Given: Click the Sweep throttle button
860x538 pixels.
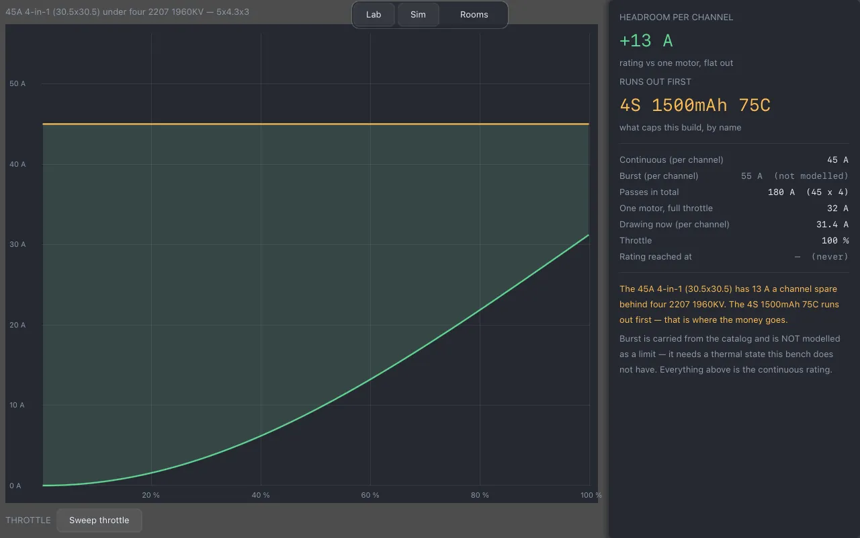Looking at the screenshot, I should (x=99, y=521).
